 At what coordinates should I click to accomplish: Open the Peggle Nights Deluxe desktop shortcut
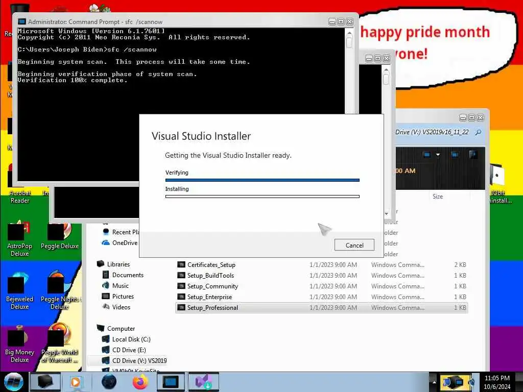(60, 290)
